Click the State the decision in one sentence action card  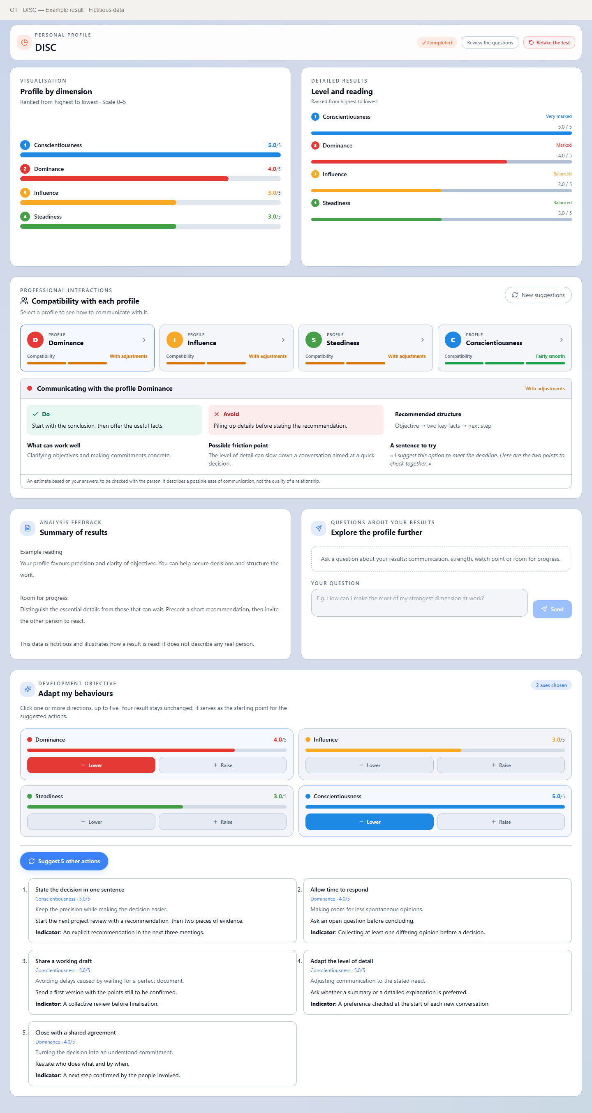[163, 910]
